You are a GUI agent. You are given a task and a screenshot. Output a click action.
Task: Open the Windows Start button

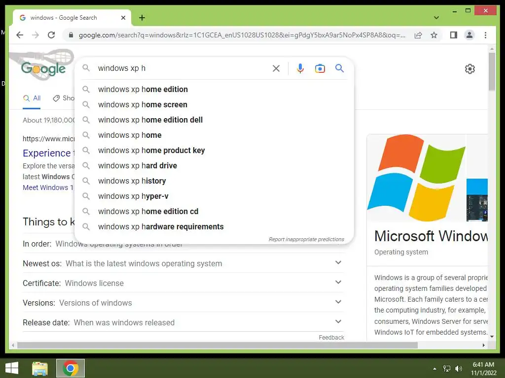pos(12,368)
